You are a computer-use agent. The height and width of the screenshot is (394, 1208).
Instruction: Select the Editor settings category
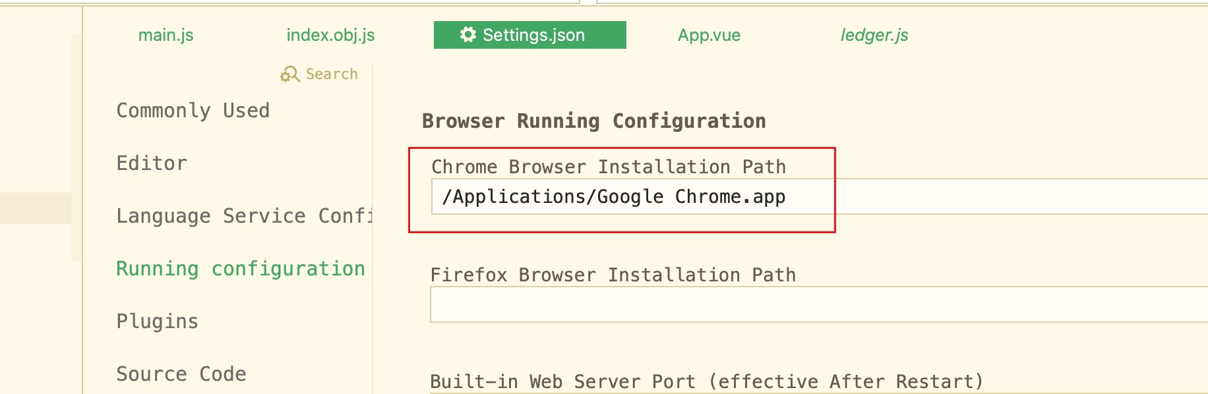click(x=152, y=163)
